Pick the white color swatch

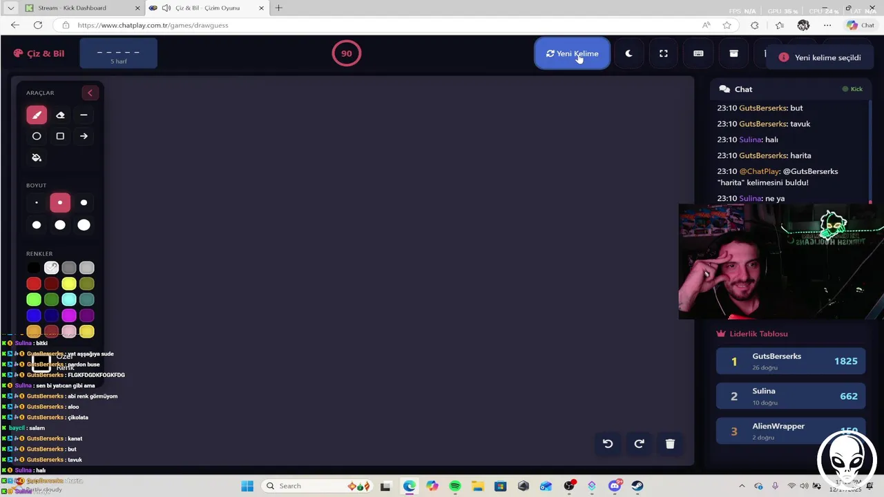(x=51, y=268)
